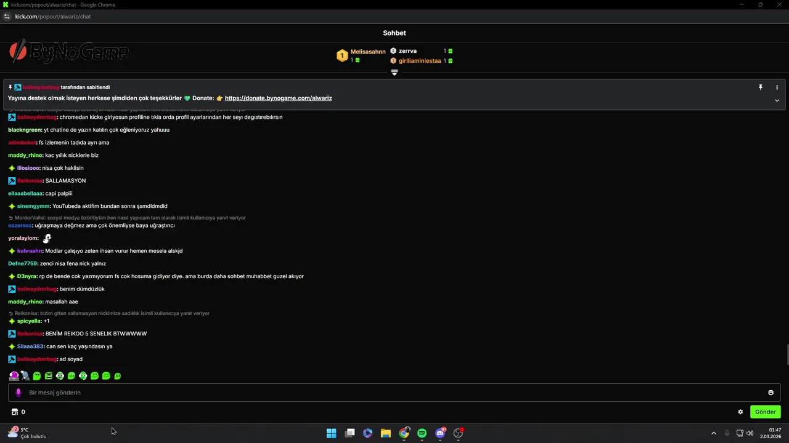Unpin the message with the pin icon
This screenshot has width=789, height=443.
click(x=761, y=87)
